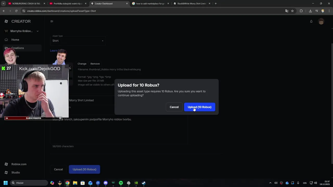This screenshot has width=333, height=187.
Task: Show hidden system tray icons chevron
Action: point(270,183)
